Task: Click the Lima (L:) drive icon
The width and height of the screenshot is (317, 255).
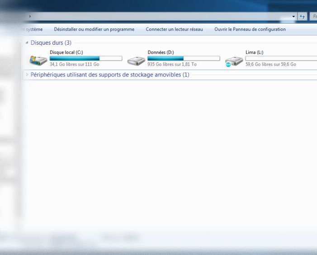Action: click(234, 61)
